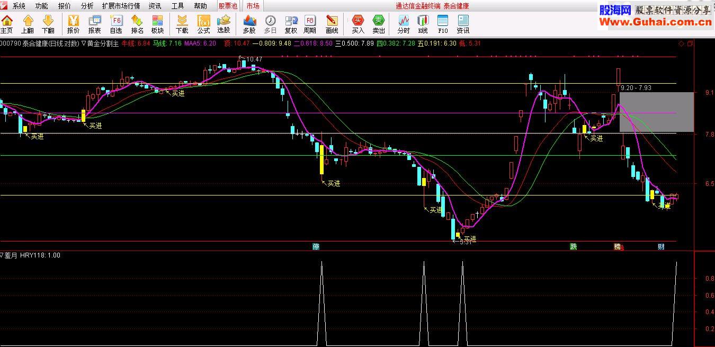Open 板块 sector blocks icon
The width and height of the screenshot is (715, 347).
pos(157,24)
